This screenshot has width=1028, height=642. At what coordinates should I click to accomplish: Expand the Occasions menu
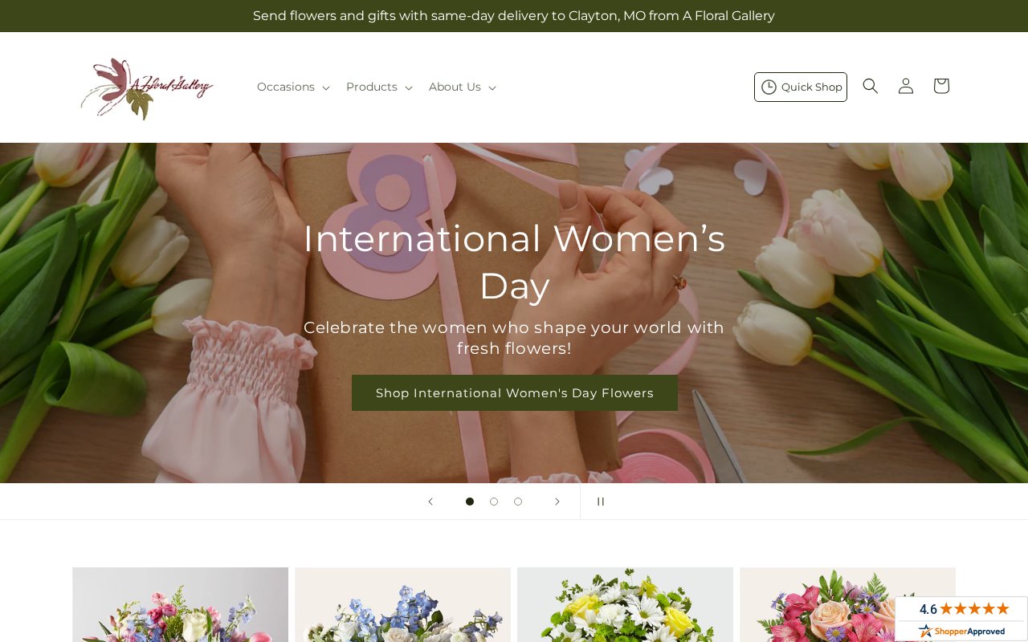point(293,87)
